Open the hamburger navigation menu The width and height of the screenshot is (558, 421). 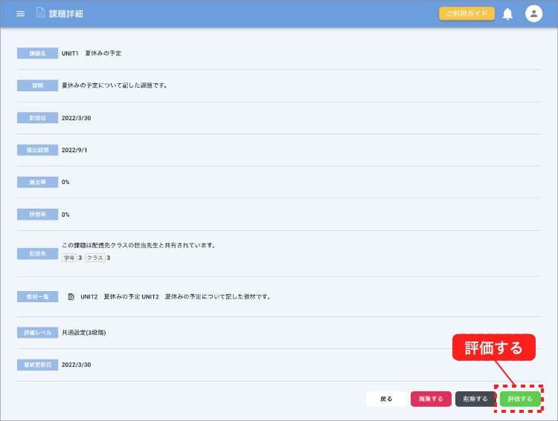[x=21, y=14]
